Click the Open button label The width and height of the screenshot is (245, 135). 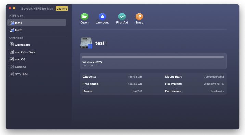pyautogui.click(x=85, y=23)
